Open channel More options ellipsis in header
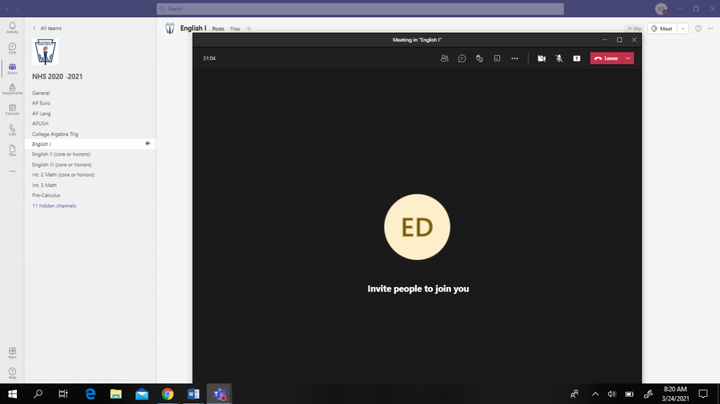 pyautogui.click(x=712, y=29)
